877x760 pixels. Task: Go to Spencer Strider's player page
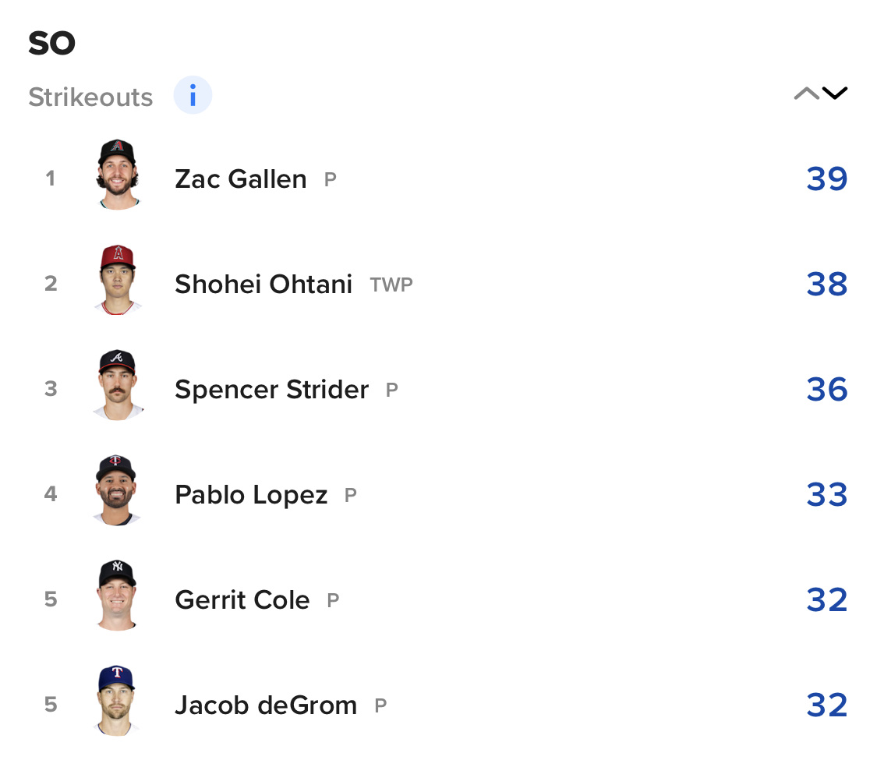pyautogui.click(x=272, y=389)
